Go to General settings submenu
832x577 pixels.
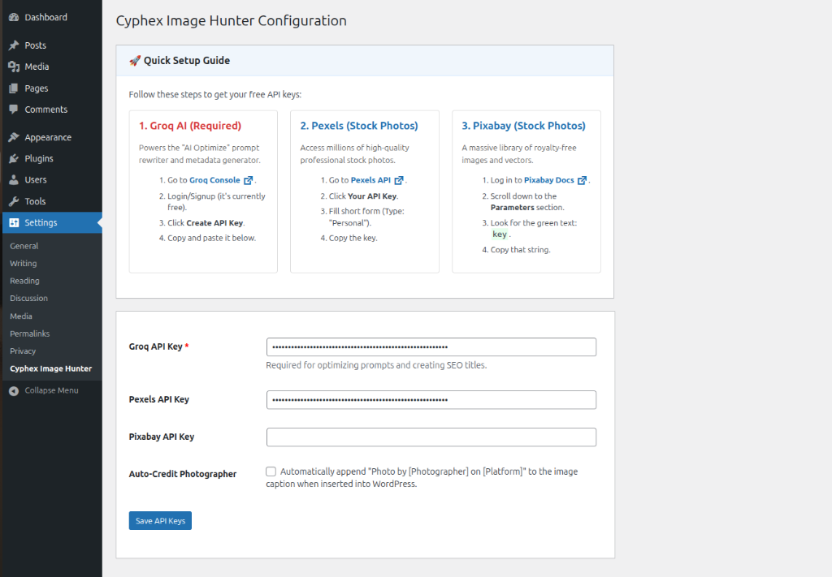point(24,246)
